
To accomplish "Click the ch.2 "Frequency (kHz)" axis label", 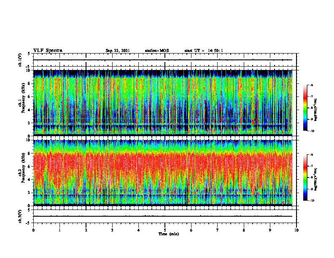I will click(x=23, y=168).
